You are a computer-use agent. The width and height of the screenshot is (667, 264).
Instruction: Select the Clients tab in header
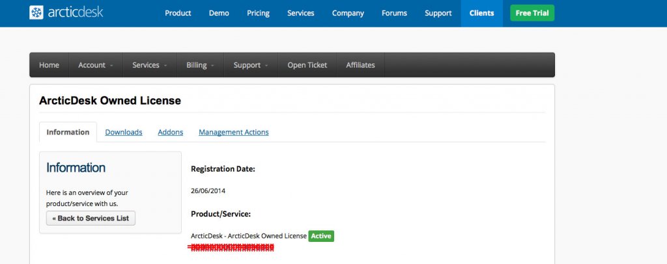481,13
